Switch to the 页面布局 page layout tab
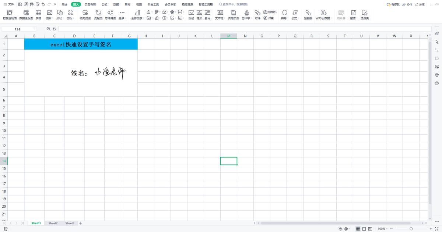The height and width of the screenshot is (232, 442). point(90,4)
